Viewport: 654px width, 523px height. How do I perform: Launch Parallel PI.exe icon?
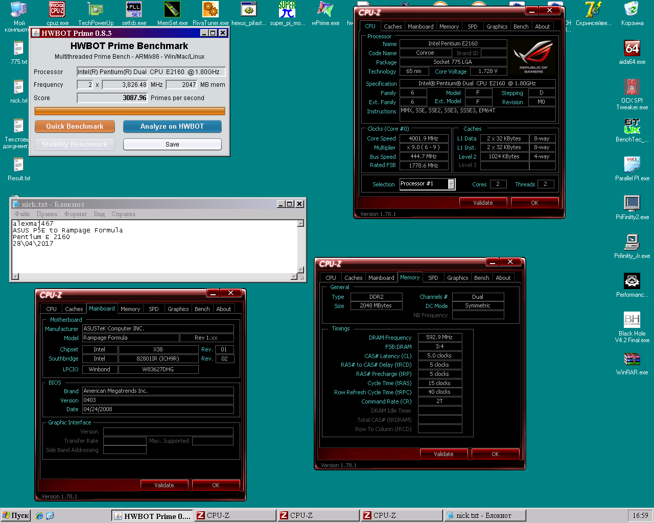(632, 169)
